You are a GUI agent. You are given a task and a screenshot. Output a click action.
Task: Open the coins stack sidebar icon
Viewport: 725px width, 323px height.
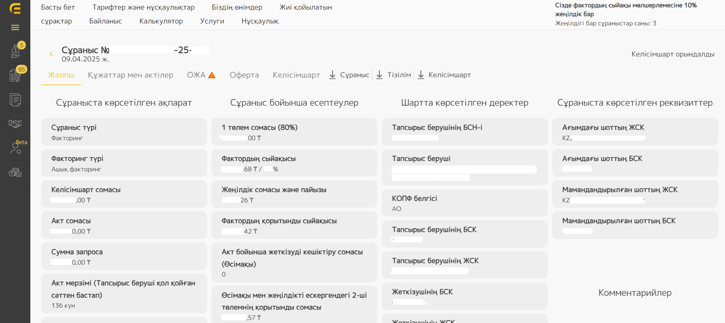[x=15, y=172]
